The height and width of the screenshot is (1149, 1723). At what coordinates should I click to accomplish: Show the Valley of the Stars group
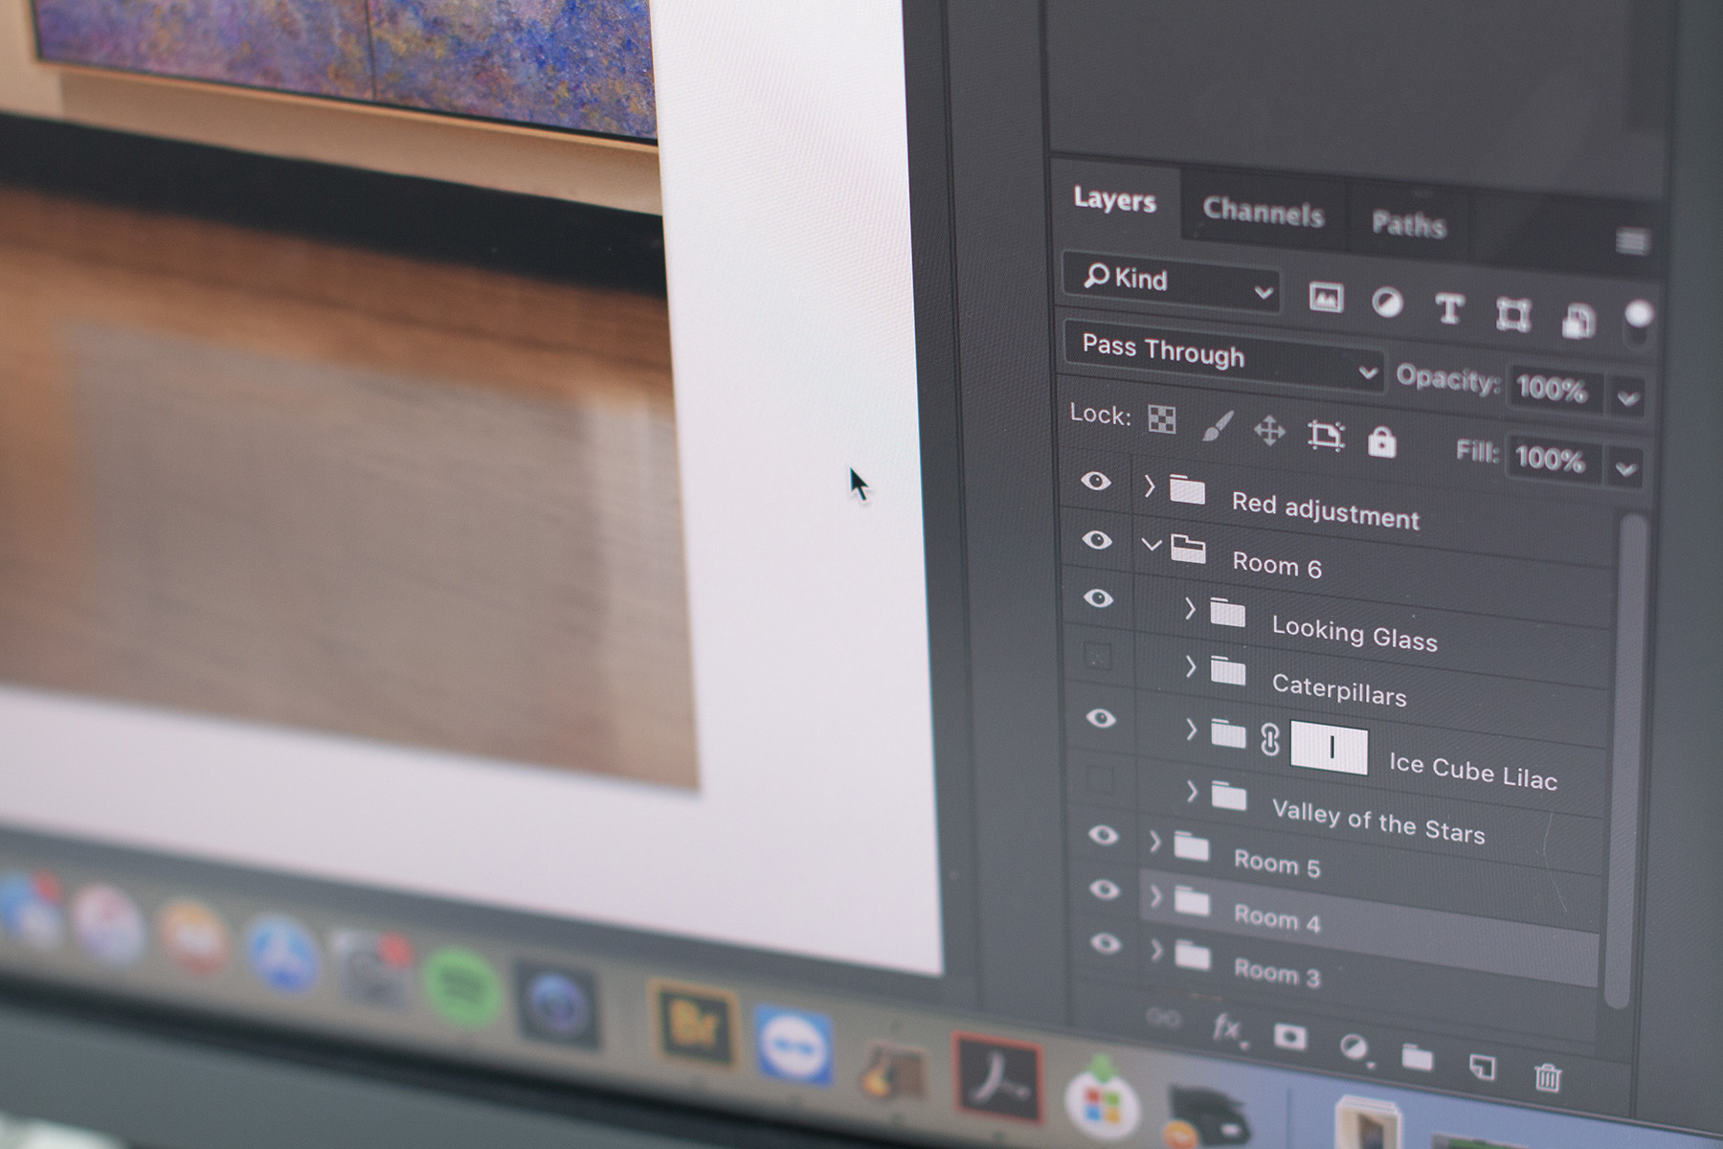tap(1101, 779)
